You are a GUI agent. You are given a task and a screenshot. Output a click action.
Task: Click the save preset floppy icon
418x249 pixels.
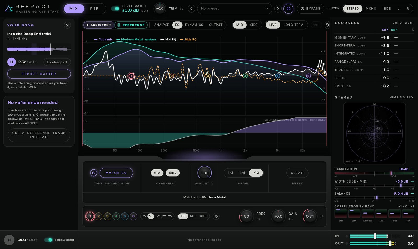coord(288,9)
